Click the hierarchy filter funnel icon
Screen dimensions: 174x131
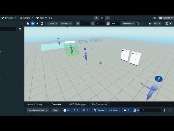click(x=20, y=29)
